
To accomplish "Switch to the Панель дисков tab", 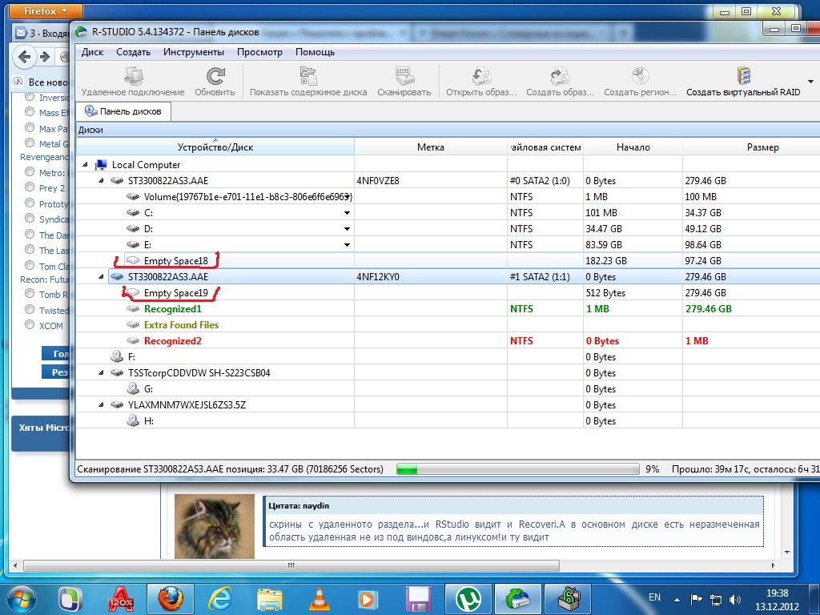I will 123,111.
